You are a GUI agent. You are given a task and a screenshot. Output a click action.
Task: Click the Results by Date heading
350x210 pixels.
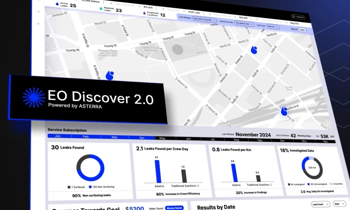216,207
